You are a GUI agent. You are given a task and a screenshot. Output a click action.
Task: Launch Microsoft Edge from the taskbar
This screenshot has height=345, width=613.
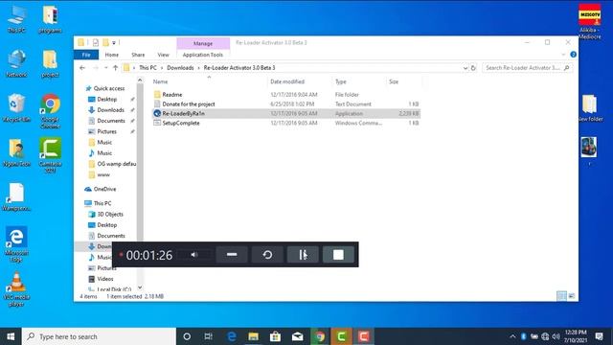point(232,336)
